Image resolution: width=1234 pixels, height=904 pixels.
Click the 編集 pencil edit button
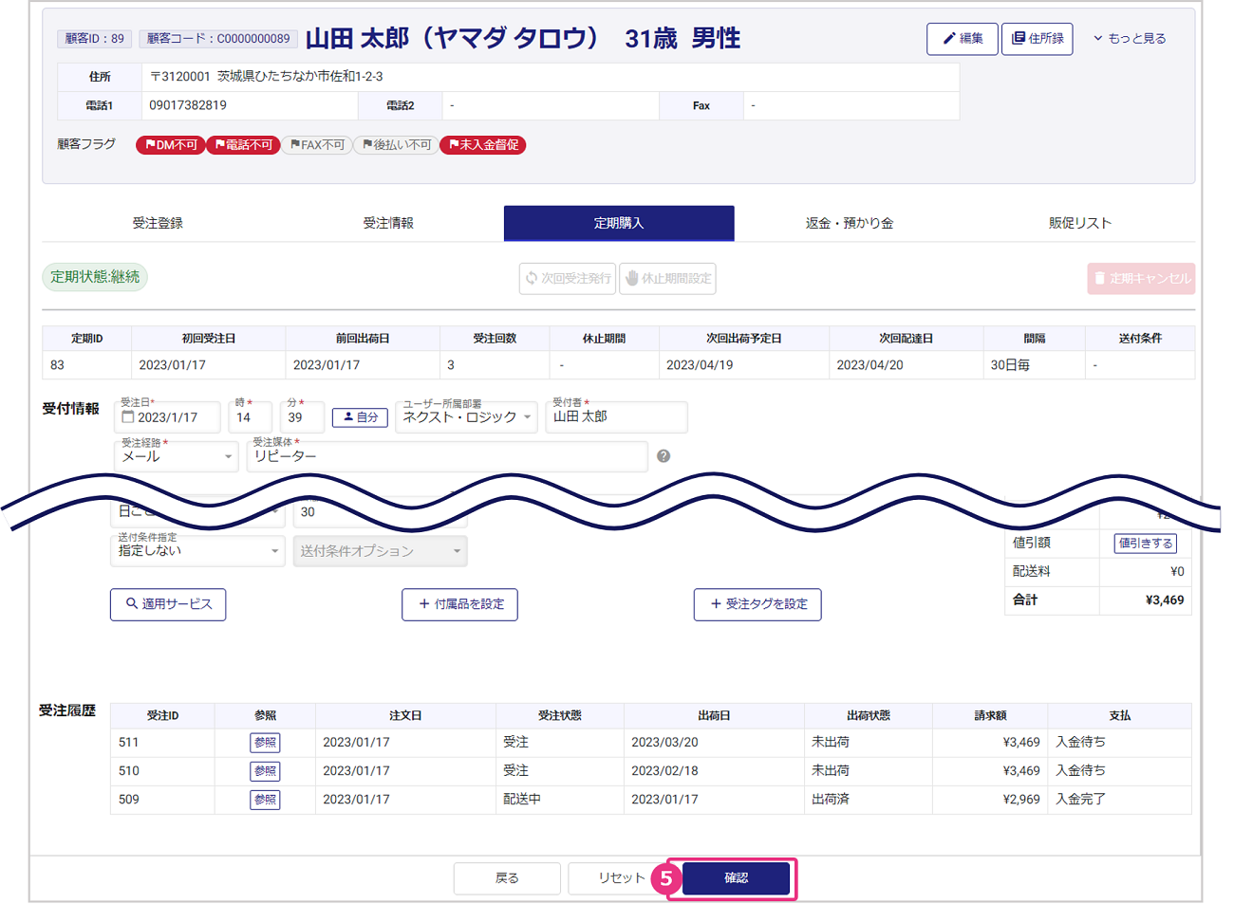tap(962, 39)
